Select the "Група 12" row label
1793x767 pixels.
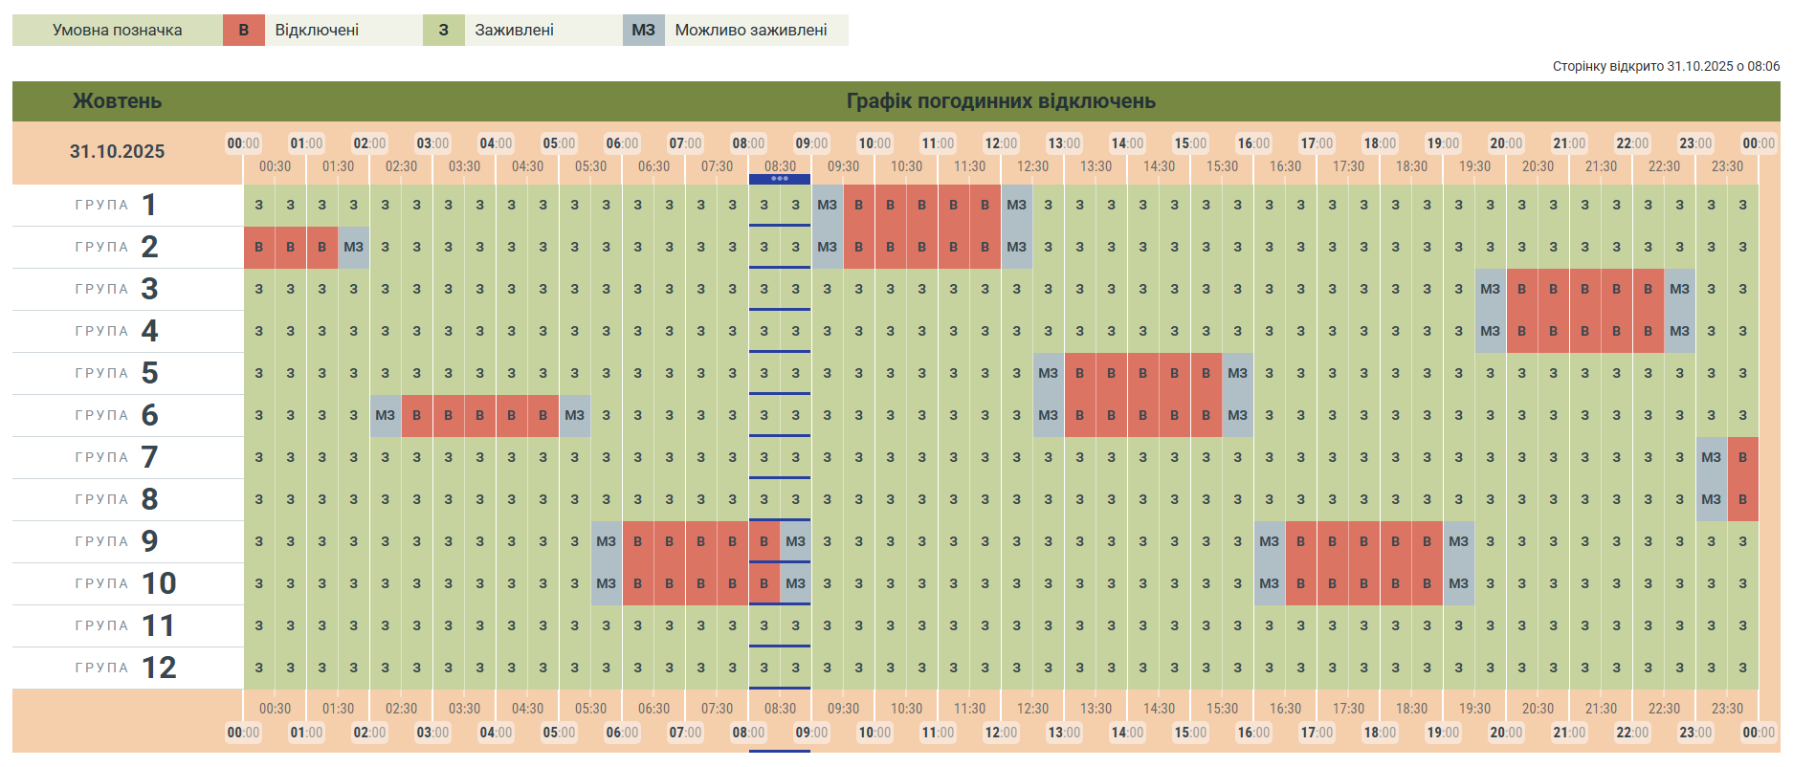(126, 668)
